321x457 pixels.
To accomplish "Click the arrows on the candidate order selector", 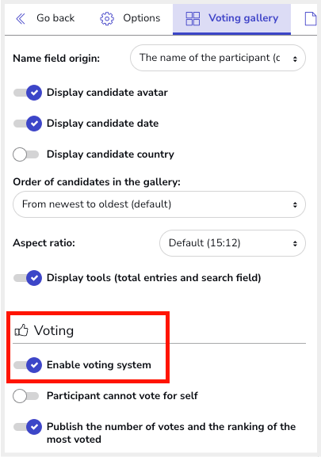I will pos(295,204).
